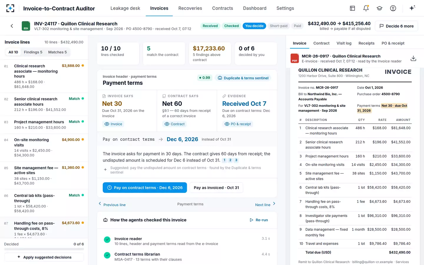Re-run the agent checks
The width and height of the screenshot is (424, 265).
point(259,220)
